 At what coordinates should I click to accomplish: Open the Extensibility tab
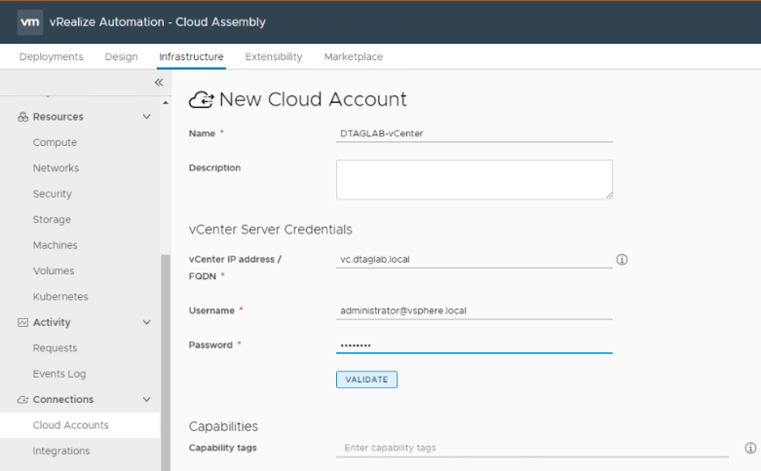tap(273, 56)
